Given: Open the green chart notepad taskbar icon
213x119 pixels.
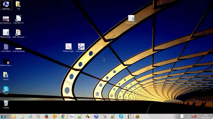Looking at the screenshot, I should pos(80,116).
